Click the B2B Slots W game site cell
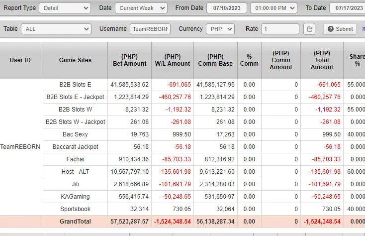This screenshot has width=365, height=236. [75, 110]
